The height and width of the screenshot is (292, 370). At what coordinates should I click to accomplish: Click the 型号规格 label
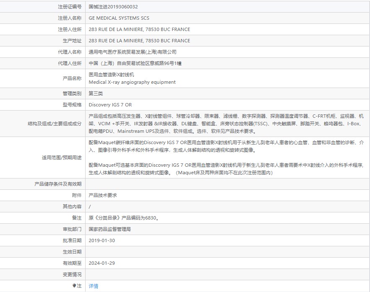click(x=72, y=105)
